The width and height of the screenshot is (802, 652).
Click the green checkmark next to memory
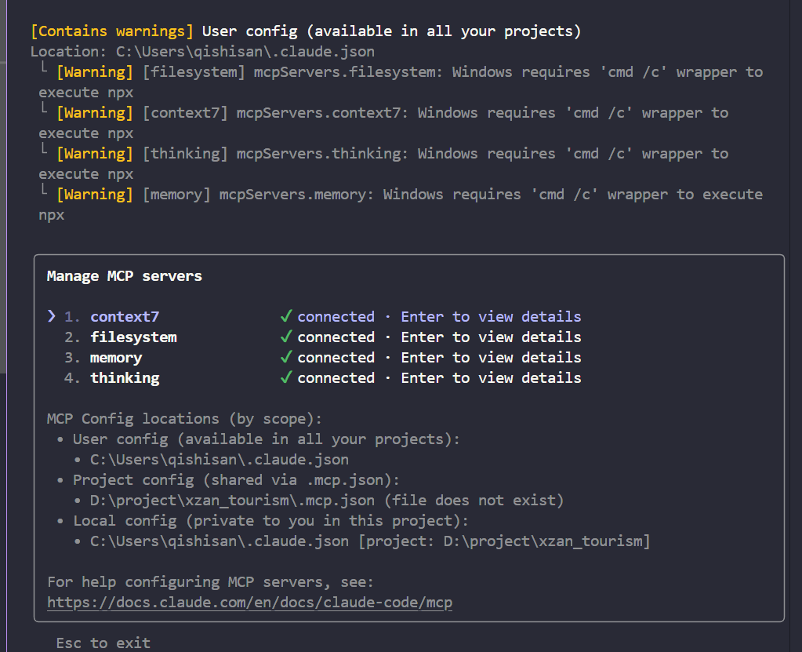286,357
